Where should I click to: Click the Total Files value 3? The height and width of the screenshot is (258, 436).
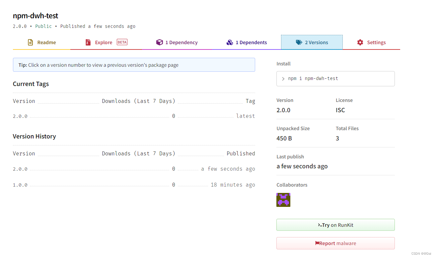coord(337,138)
